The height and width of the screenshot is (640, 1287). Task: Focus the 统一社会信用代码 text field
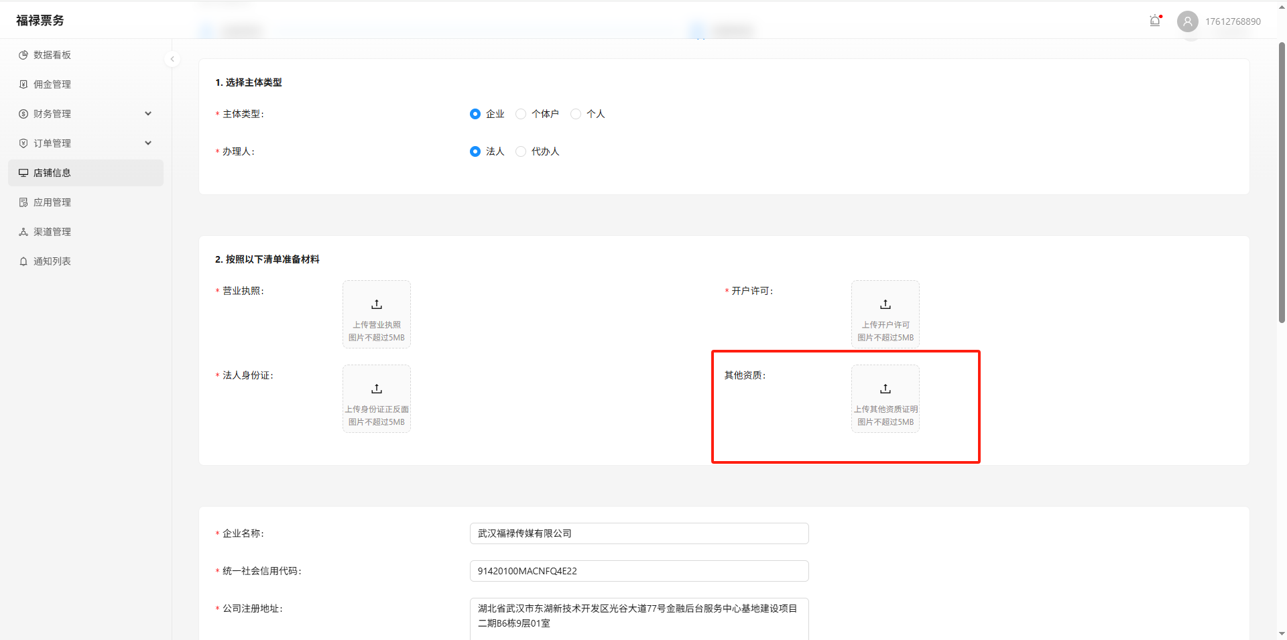pyautogui.click(x=639, y=571)
